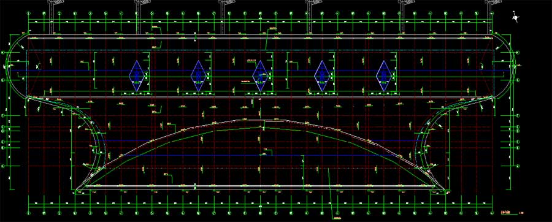The image size is (552, 222).
Task: Select the second blue diamond from left
Action: point(198,75)
